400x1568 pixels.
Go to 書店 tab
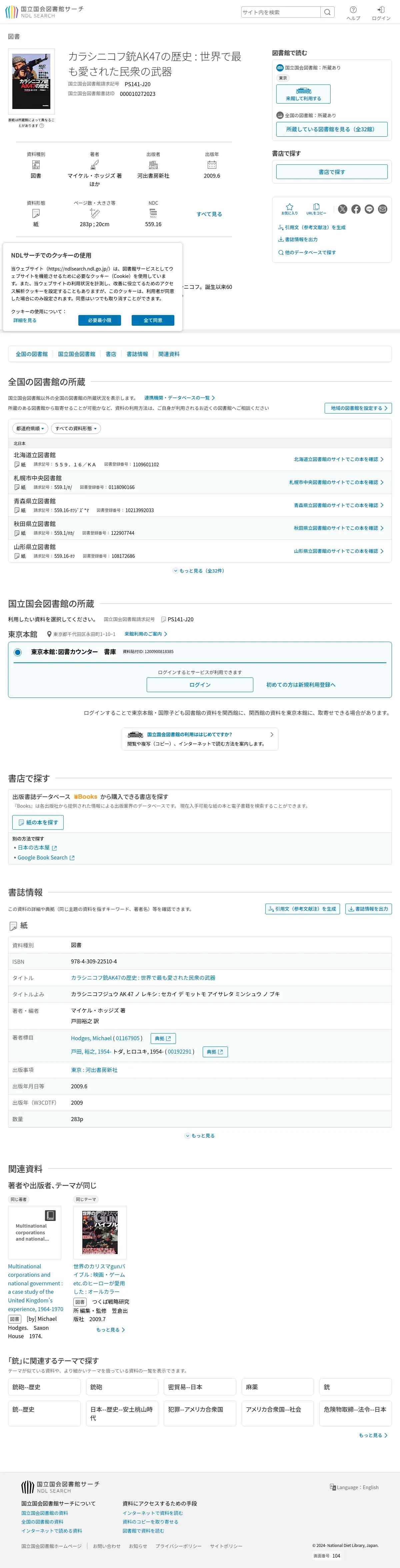point(111,354)
